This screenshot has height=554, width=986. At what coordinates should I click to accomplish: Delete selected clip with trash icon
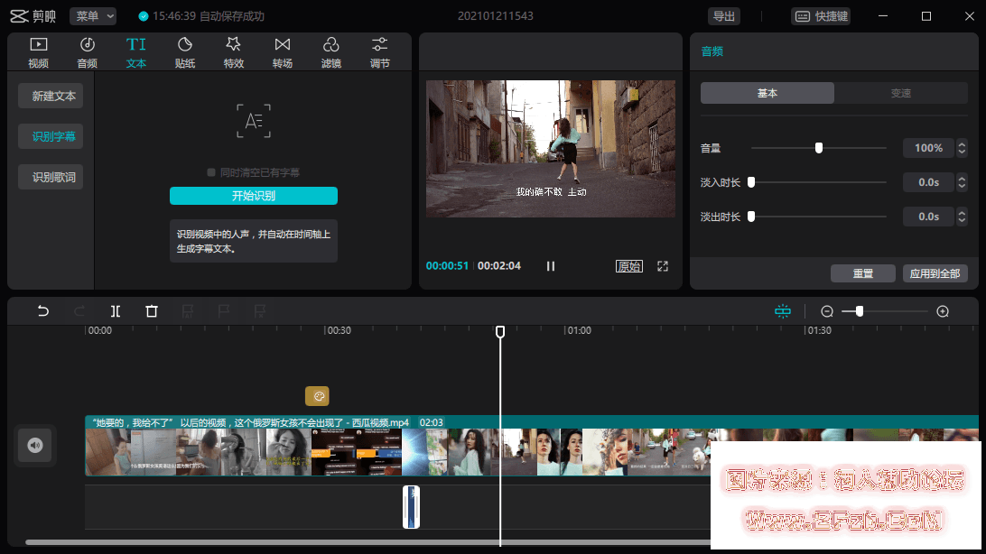pos(152,311)
